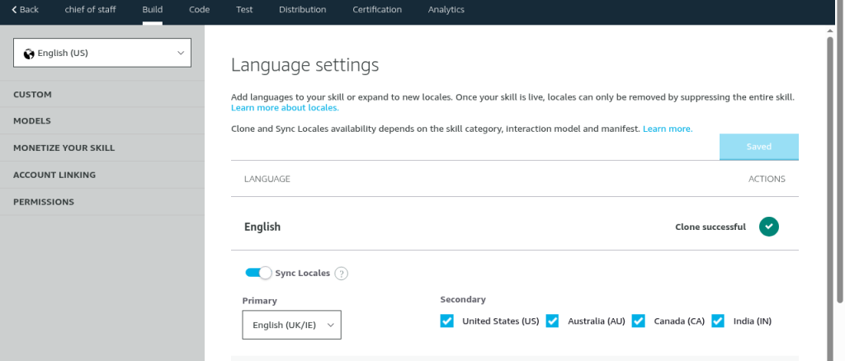The height and width of the screenshot is (361, 845).
Task: Click the LANGUAGE column header
Action: (267, 179)
